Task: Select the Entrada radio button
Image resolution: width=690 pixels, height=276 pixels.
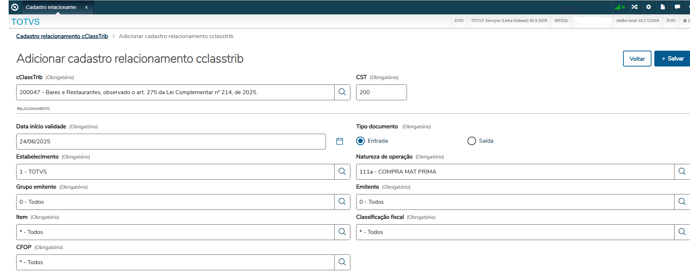Action: (360, 141)
